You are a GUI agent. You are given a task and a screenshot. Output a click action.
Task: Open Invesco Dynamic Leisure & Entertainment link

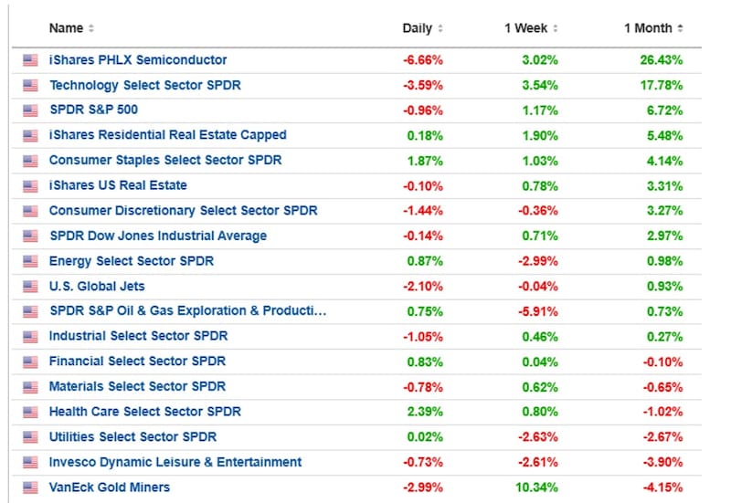(175, 462)
